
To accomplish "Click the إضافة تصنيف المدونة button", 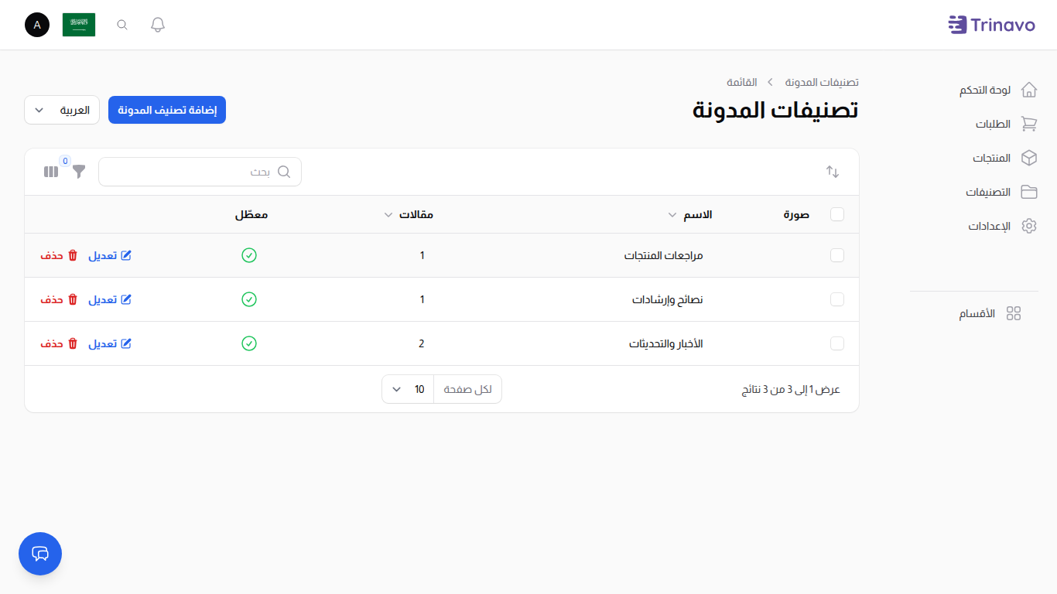I will pos(166,110).
